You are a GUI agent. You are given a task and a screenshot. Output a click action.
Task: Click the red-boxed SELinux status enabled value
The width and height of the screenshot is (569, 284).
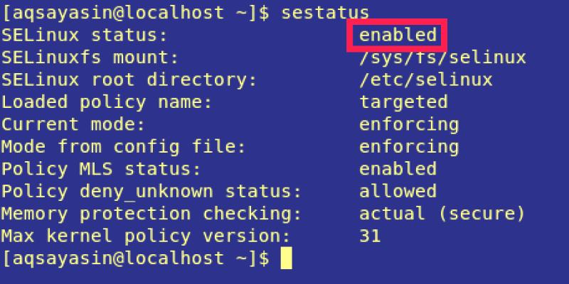pos(397,35)
